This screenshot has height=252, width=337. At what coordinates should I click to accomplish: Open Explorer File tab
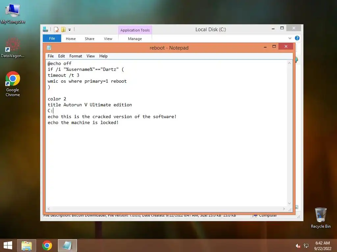(52, 38)
